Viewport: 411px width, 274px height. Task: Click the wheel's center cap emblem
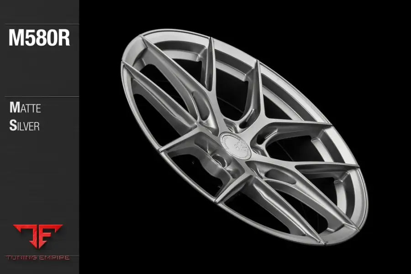235,146
